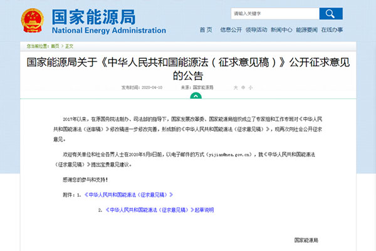Image resolution: width=376 pixels, height=251 pixels.
Task: Focus the keyword search input field
Action: point(275,14)
